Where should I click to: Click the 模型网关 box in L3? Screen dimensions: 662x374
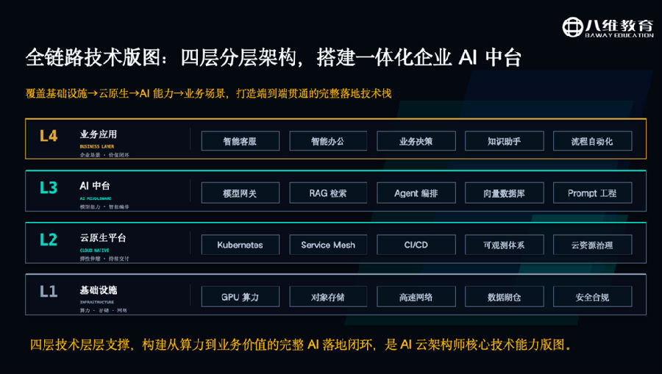[x=241, y=193]
